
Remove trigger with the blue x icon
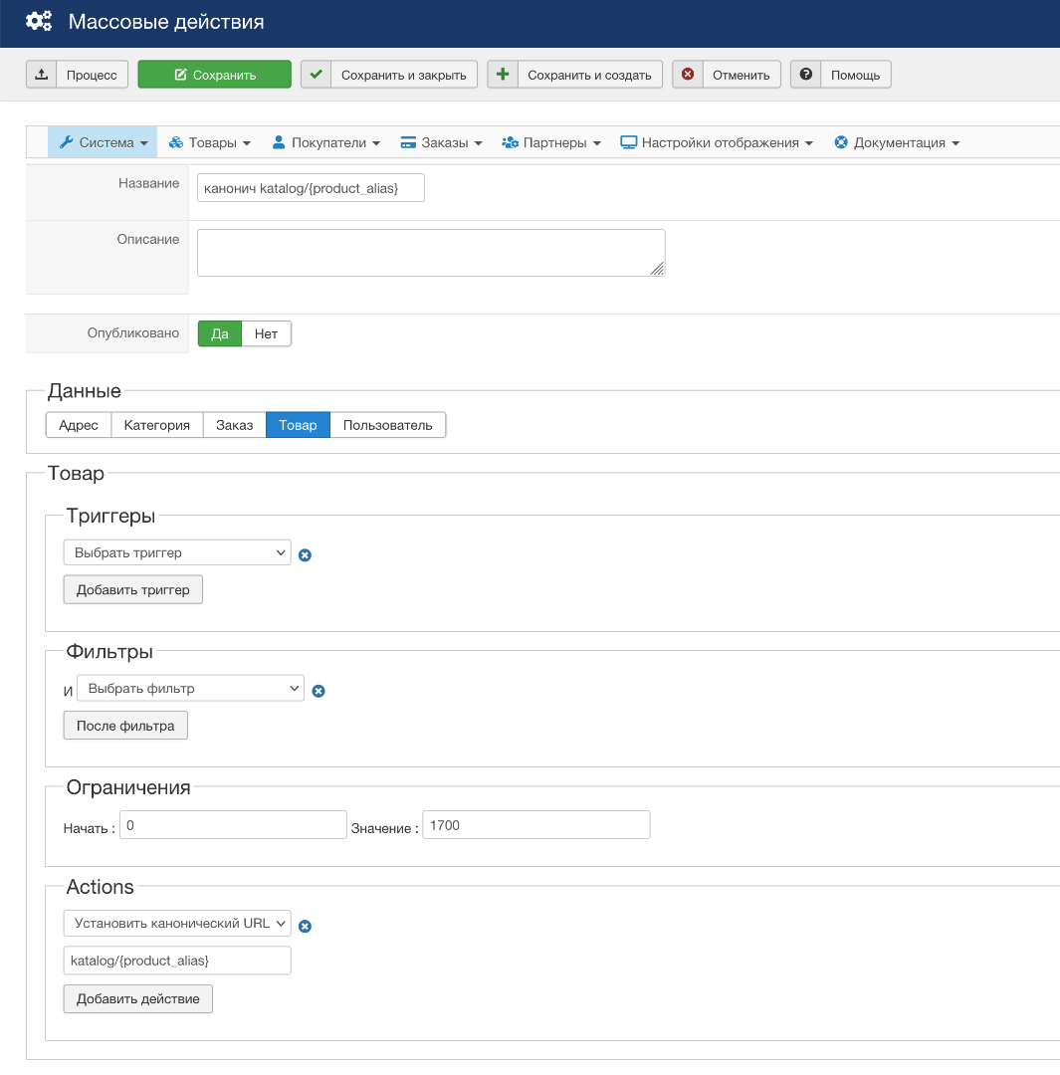(x=306, y=554)
